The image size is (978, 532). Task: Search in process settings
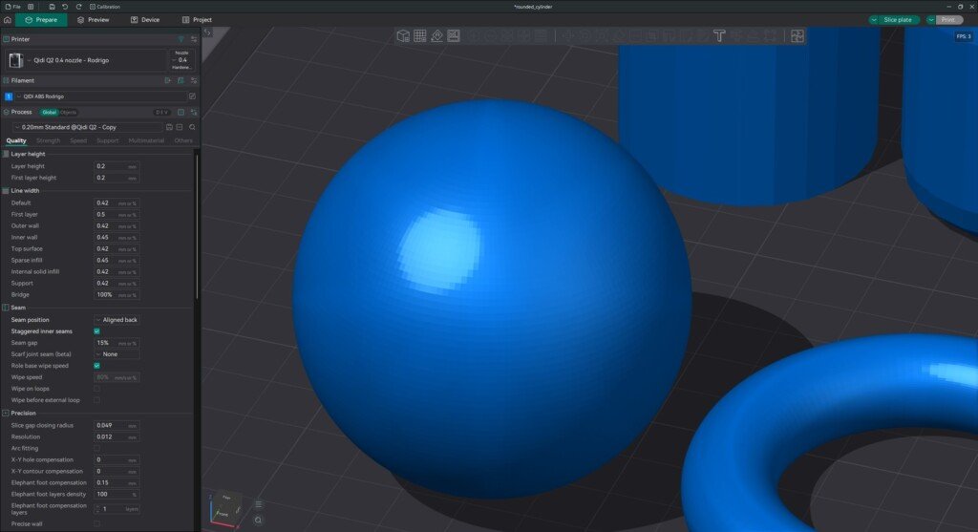click(192, 127)
